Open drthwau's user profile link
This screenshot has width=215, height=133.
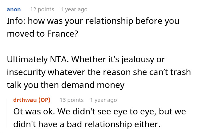25,100
